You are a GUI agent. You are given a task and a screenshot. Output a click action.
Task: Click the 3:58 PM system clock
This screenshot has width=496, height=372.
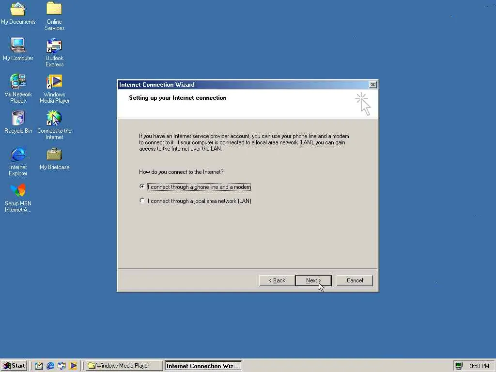(479, 366)
